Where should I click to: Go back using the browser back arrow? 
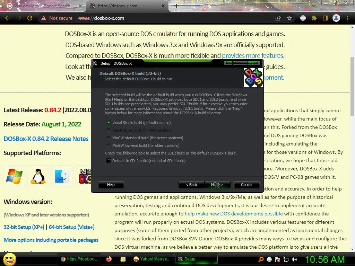tap(8, 18)
